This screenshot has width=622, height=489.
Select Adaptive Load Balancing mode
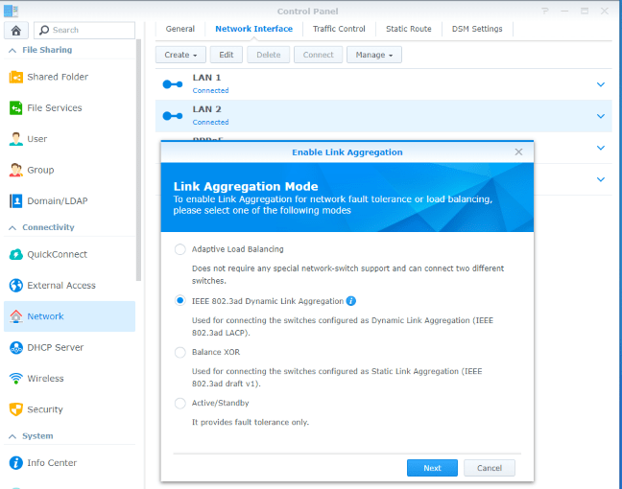pyautogui.click(x=180, y=249)
